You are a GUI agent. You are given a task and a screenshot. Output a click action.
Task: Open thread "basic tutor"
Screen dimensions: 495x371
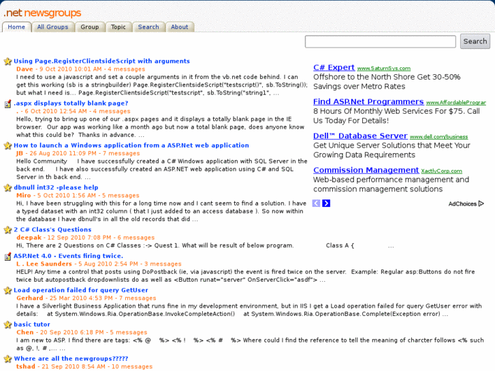pyautogui.click(x=32, y=324)
